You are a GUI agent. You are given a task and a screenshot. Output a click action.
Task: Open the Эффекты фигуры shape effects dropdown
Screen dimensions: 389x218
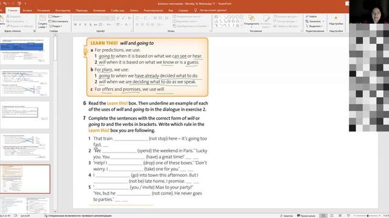286,26
